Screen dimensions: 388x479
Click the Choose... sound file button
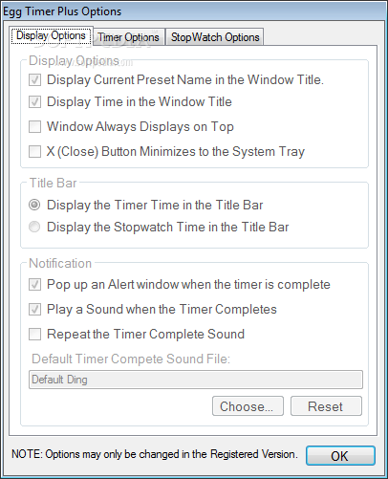tap(248, 406)
